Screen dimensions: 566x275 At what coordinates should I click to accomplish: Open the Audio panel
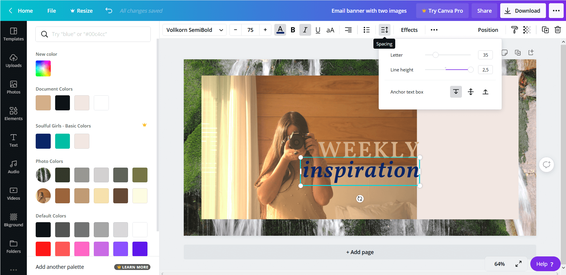tap(13, 167)
